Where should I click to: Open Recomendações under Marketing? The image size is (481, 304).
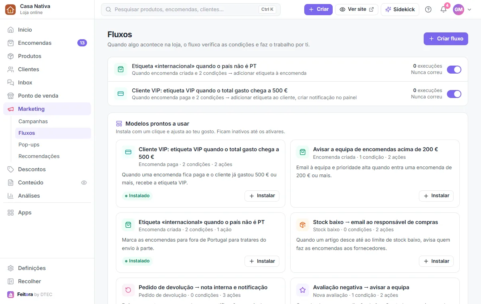coord(53,156)
